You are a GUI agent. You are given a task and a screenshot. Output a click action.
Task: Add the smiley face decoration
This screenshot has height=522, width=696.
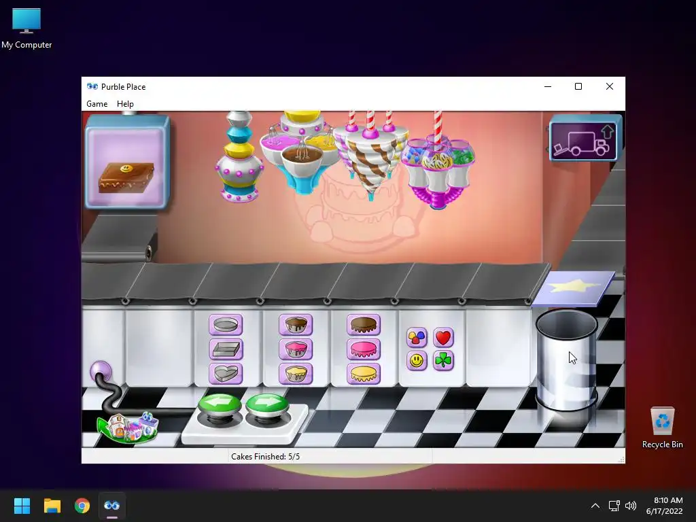(417, 360)
